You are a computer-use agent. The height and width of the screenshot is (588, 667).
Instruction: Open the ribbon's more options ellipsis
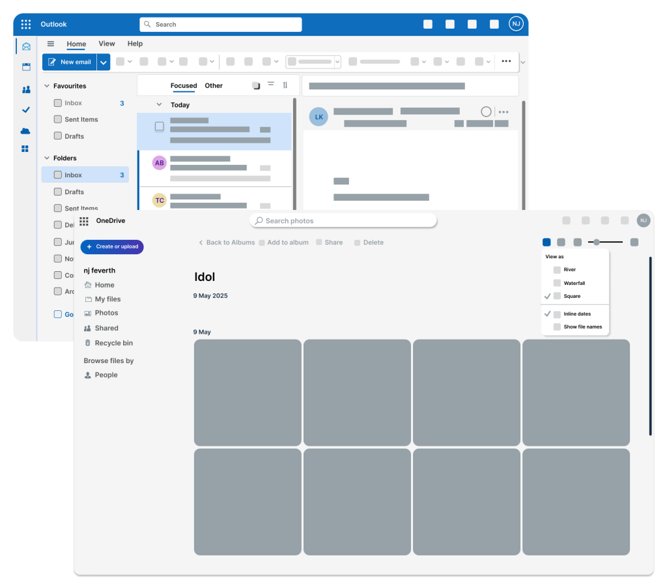click(506, 61)
